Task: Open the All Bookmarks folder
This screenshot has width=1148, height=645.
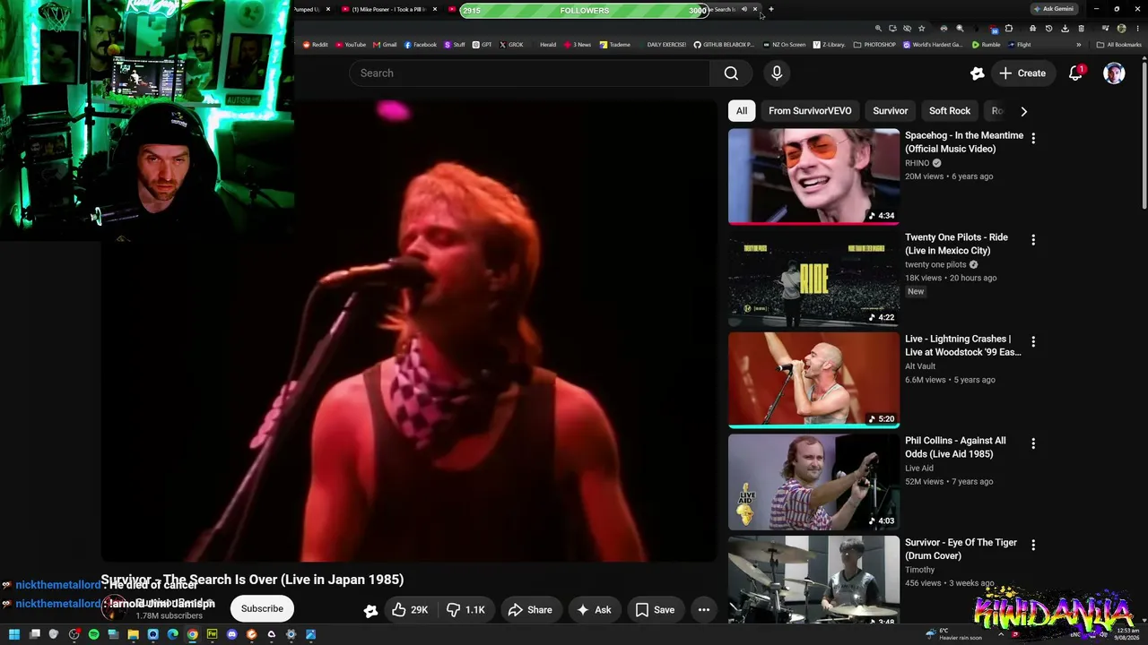Action: [1119, 45]
